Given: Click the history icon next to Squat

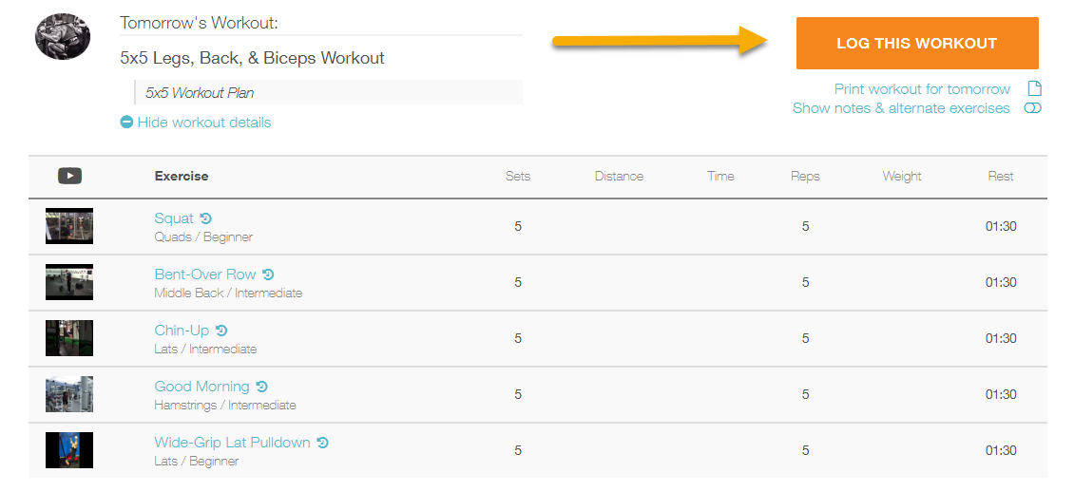Looking at the screenshot, I should click(x=206, y=218).
